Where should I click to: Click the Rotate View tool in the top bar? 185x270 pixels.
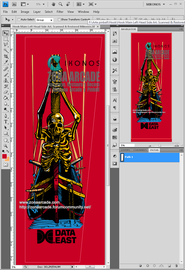68,4
